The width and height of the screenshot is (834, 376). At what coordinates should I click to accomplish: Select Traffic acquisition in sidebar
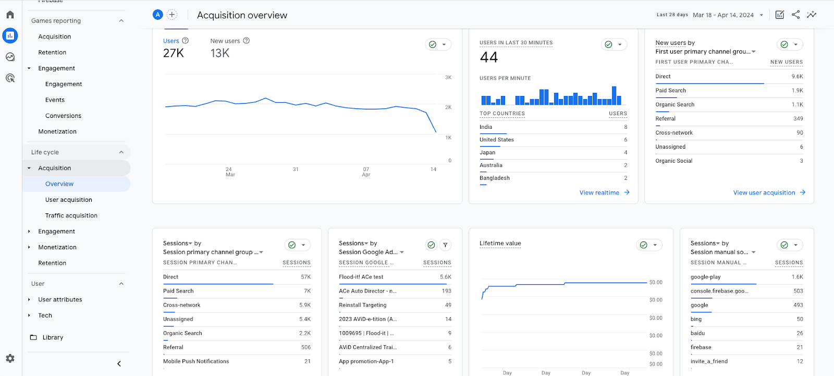tap(71, 215)
